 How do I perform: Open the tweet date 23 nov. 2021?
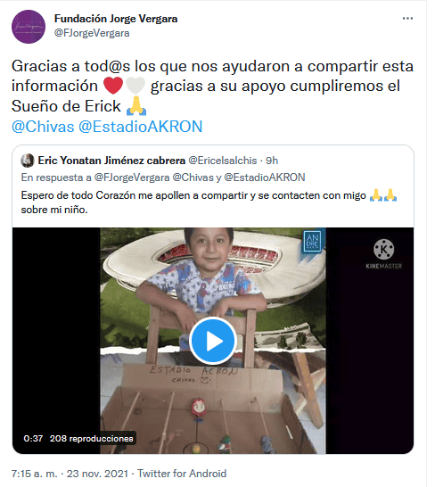click(97, 474)
